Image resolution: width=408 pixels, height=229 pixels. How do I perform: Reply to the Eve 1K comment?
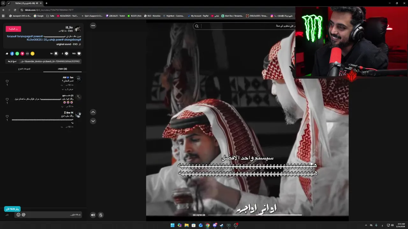(62, 127)
